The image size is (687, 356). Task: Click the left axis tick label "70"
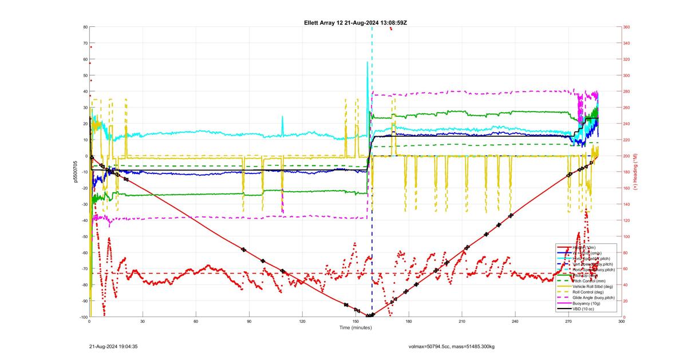(85, 43)
